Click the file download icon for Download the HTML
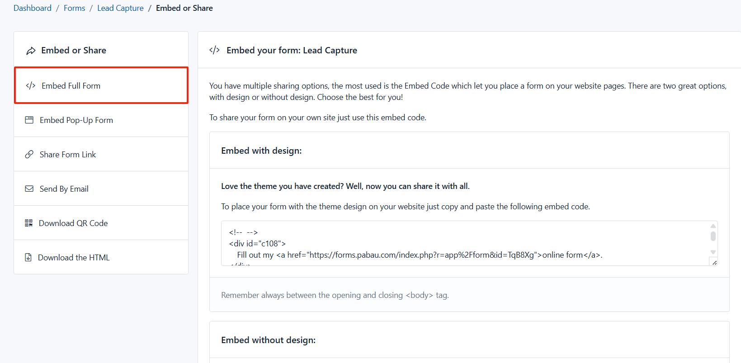The image size is (741, 363). pos(28,258)
